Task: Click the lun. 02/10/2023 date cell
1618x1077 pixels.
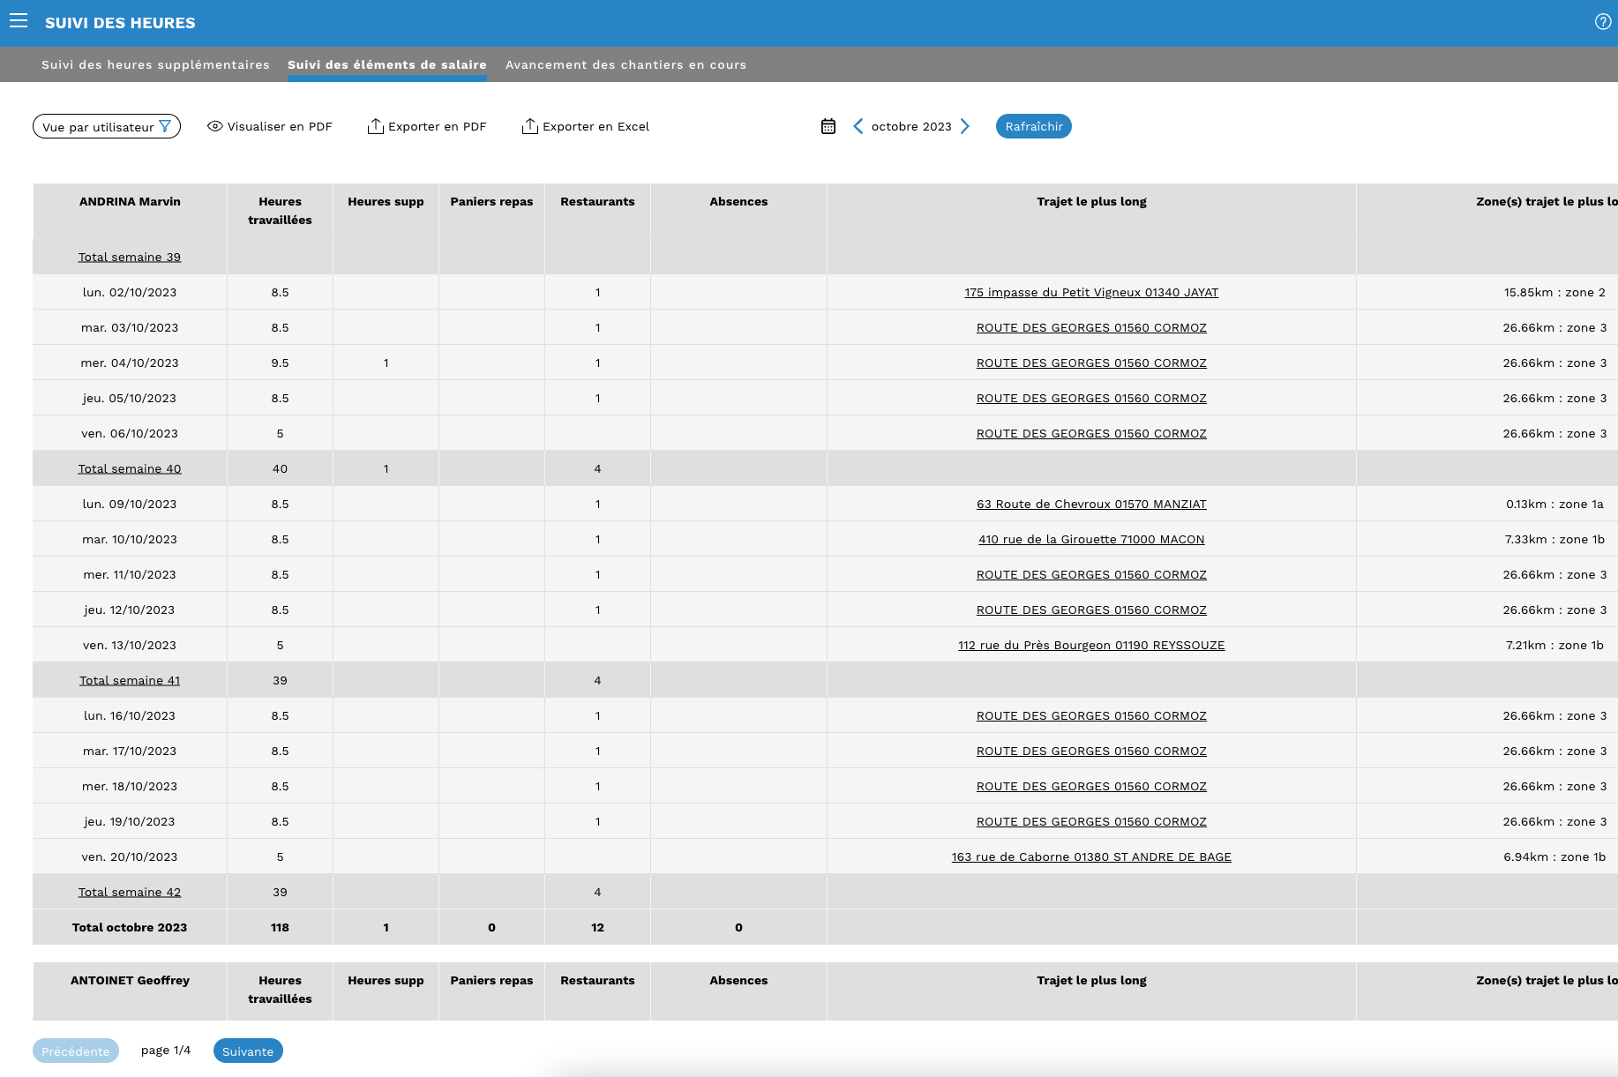Action: [130, 292]
